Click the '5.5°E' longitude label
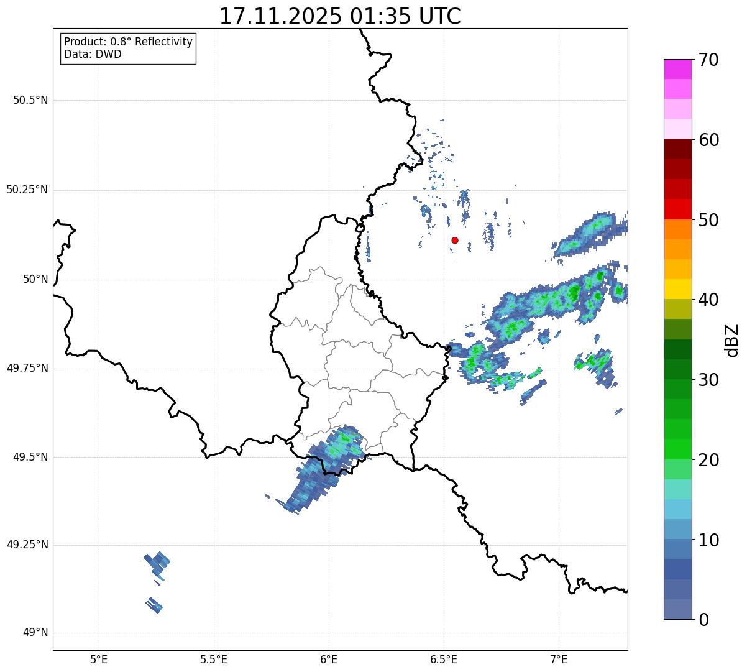 pos(214,659)
